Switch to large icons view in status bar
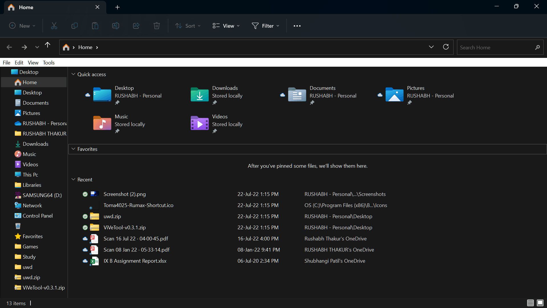 coord(540,303)
